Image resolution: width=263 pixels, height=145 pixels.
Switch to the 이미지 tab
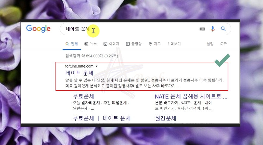click(111, 44)
